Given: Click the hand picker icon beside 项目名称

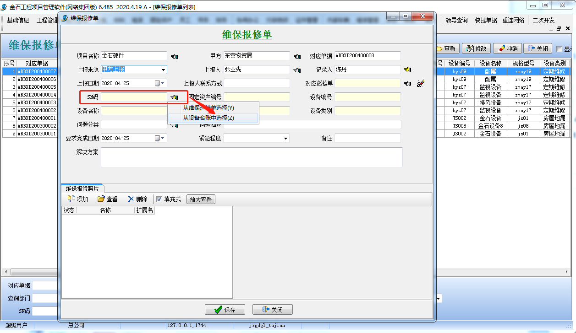Looking at the screenshot, I should point(174,56).
